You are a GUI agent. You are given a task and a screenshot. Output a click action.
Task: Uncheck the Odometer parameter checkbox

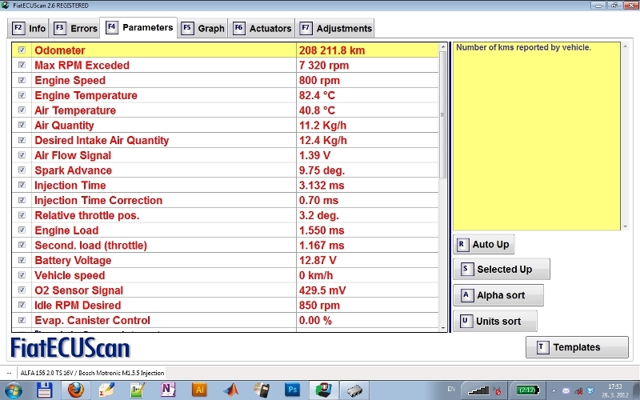pos(22,50)
